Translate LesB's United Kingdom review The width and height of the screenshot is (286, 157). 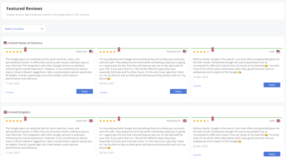pyautogui.click(x=197, y=155)
